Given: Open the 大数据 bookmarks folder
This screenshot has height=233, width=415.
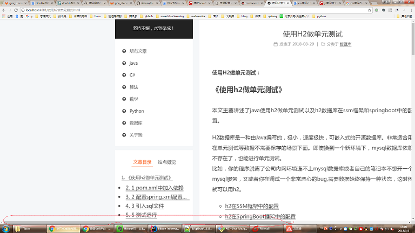Looking at the screenshot, I should coord(227,16).
